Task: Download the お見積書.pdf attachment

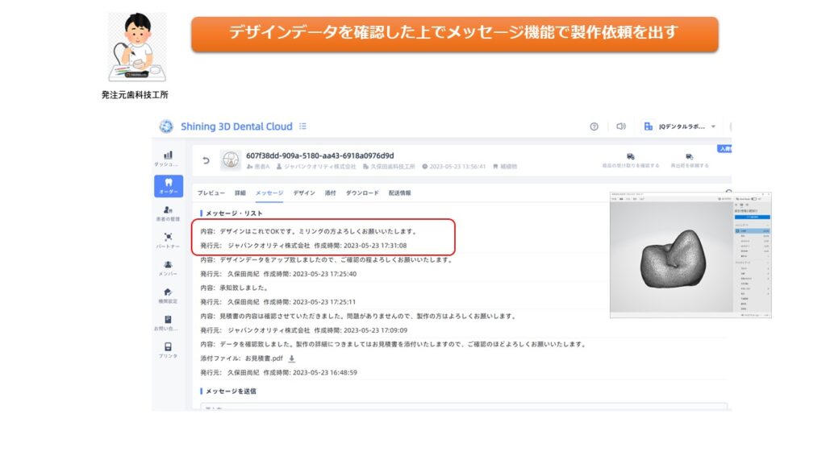Action: point(292,358)
